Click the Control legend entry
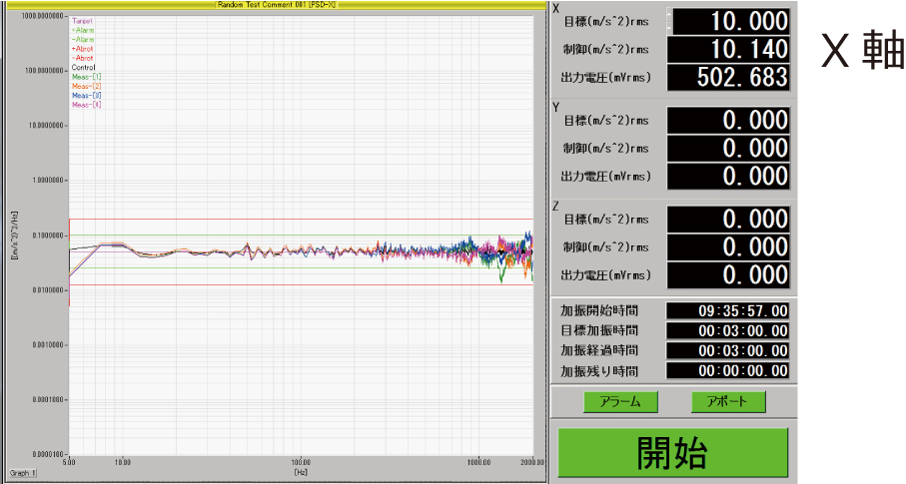The width and height of the screenshot is (906, 484). coord(84,68)
